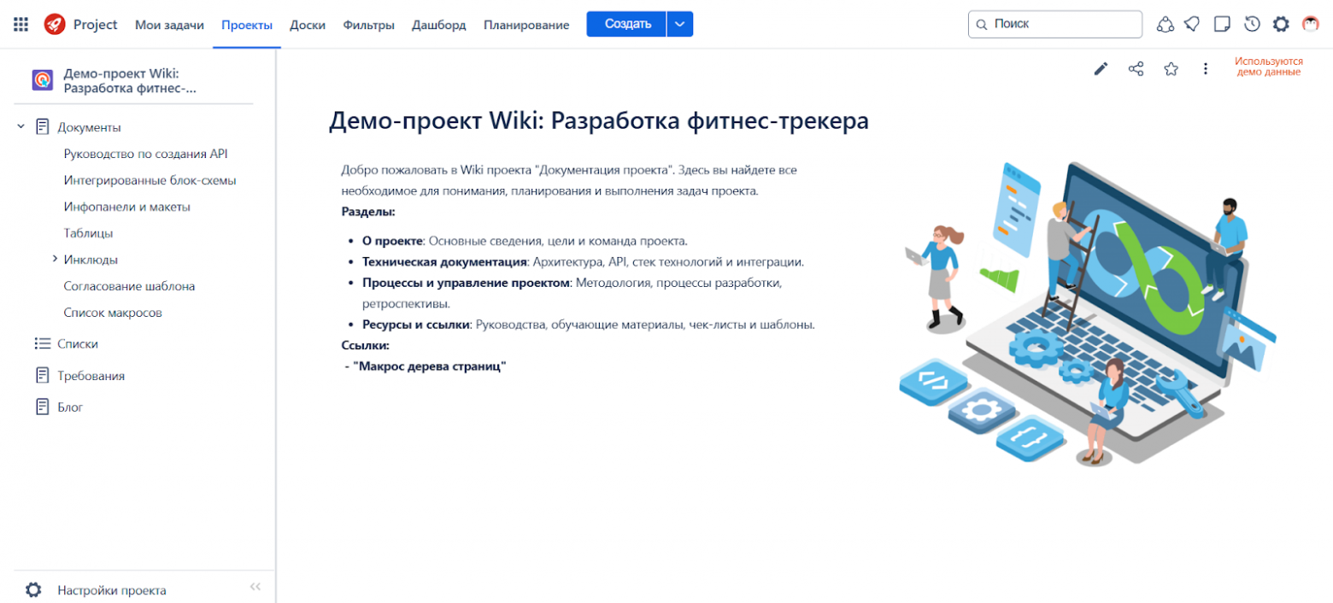The image size is (1333, 603).
Task: Open recent history with the clock icon
Action: [x=1252, y=24]
